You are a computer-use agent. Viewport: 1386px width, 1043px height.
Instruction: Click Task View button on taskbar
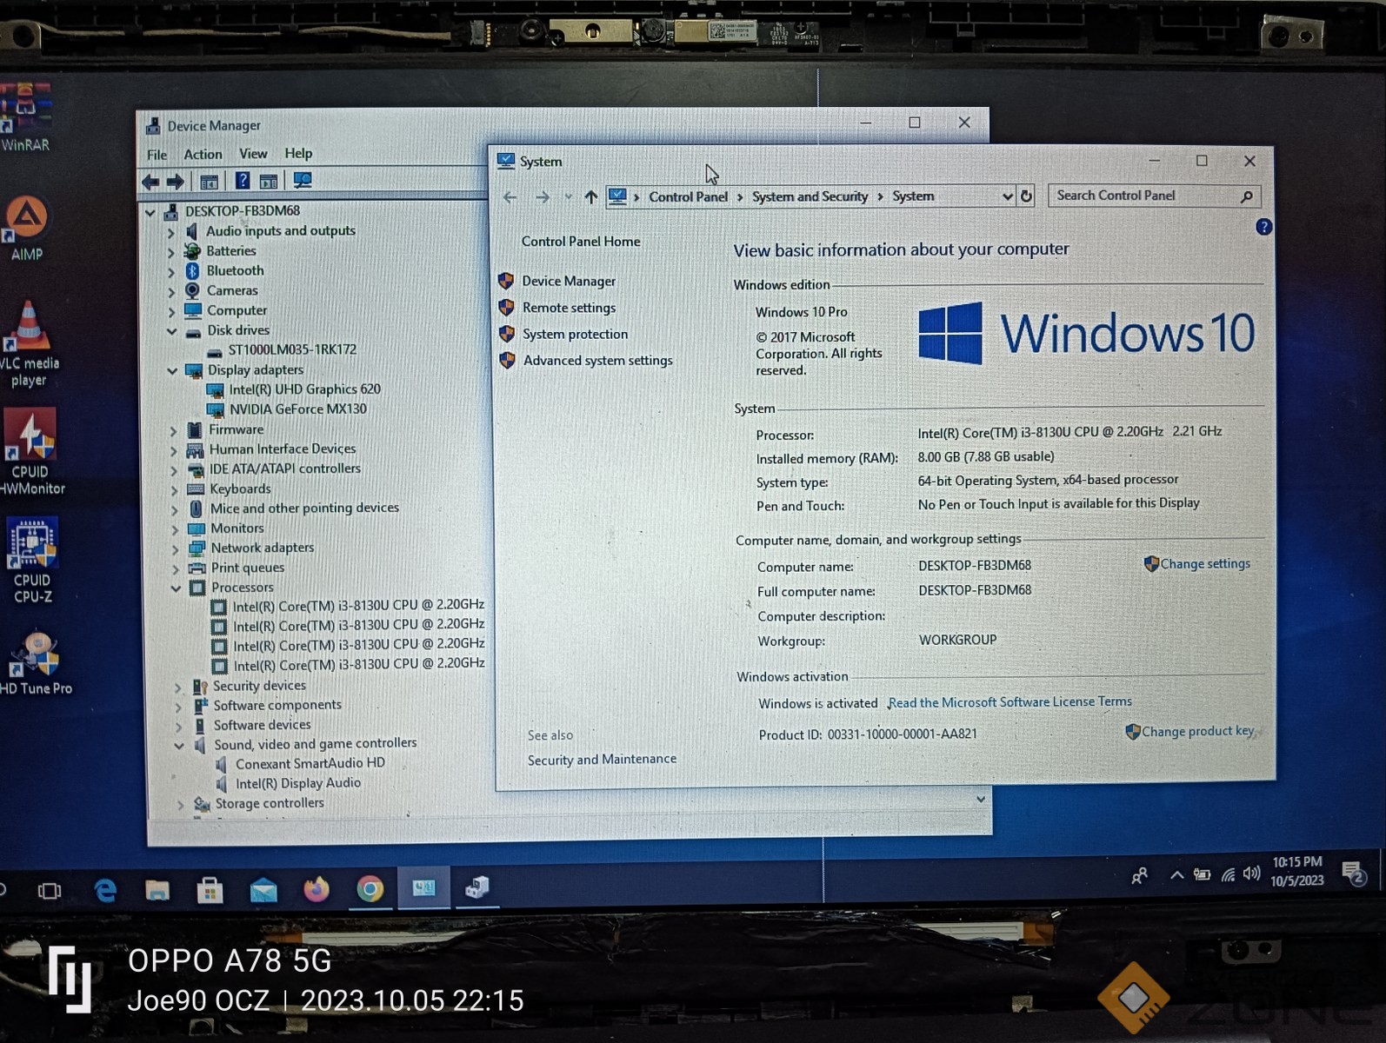pyautogui.click(x=50, y=891)
